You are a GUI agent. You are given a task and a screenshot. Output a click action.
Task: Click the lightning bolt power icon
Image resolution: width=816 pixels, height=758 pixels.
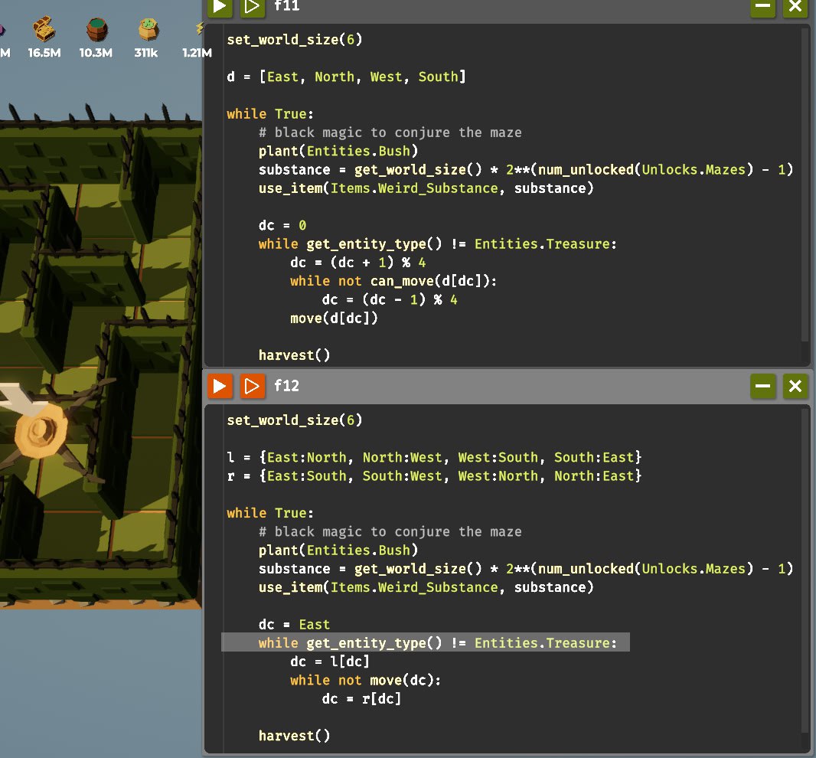coord(199,30)
